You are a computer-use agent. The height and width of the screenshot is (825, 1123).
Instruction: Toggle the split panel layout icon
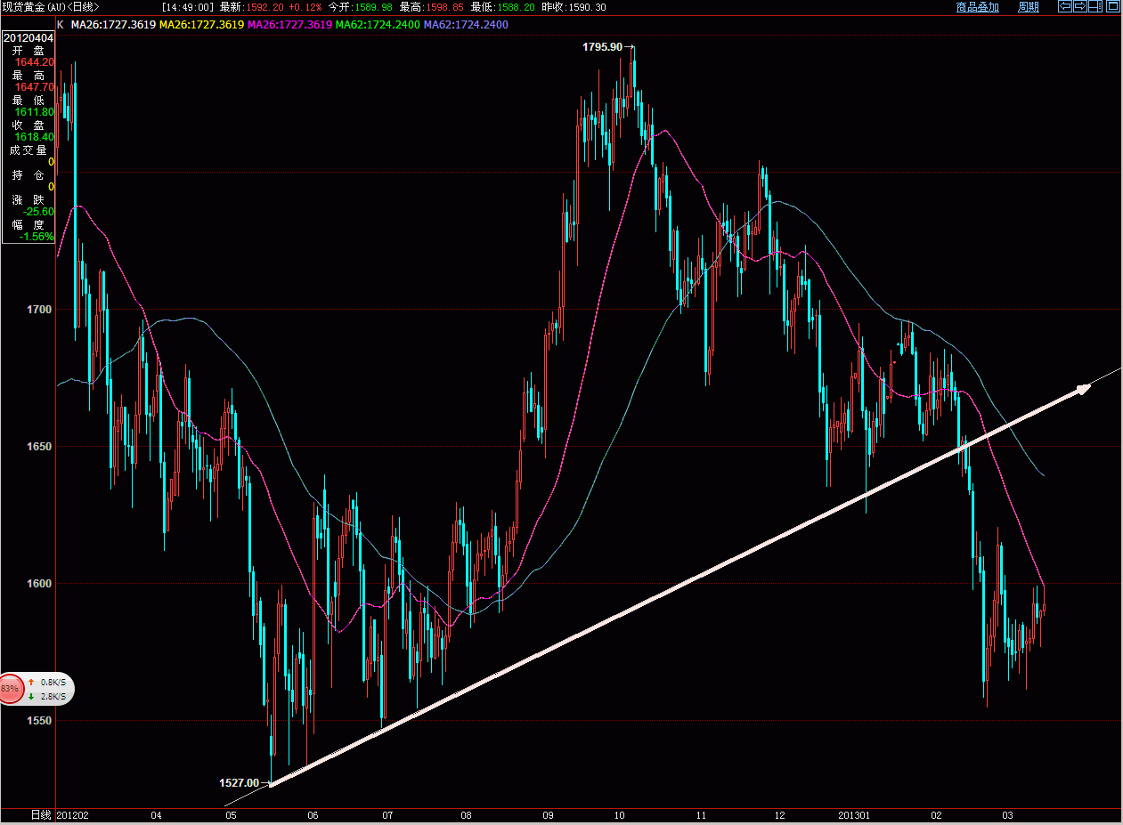tap(1095, 6)
